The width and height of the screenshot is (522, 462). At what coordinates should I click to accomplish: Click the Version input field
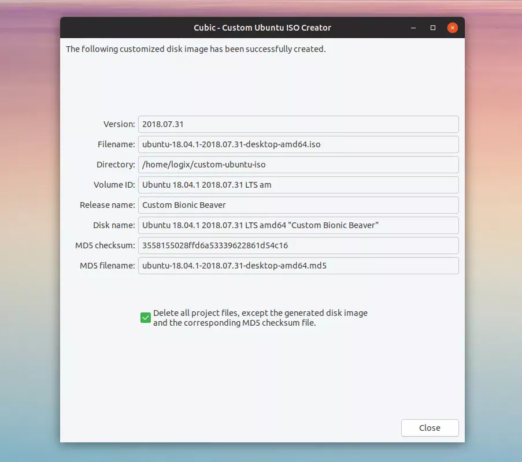pos(298,124)
